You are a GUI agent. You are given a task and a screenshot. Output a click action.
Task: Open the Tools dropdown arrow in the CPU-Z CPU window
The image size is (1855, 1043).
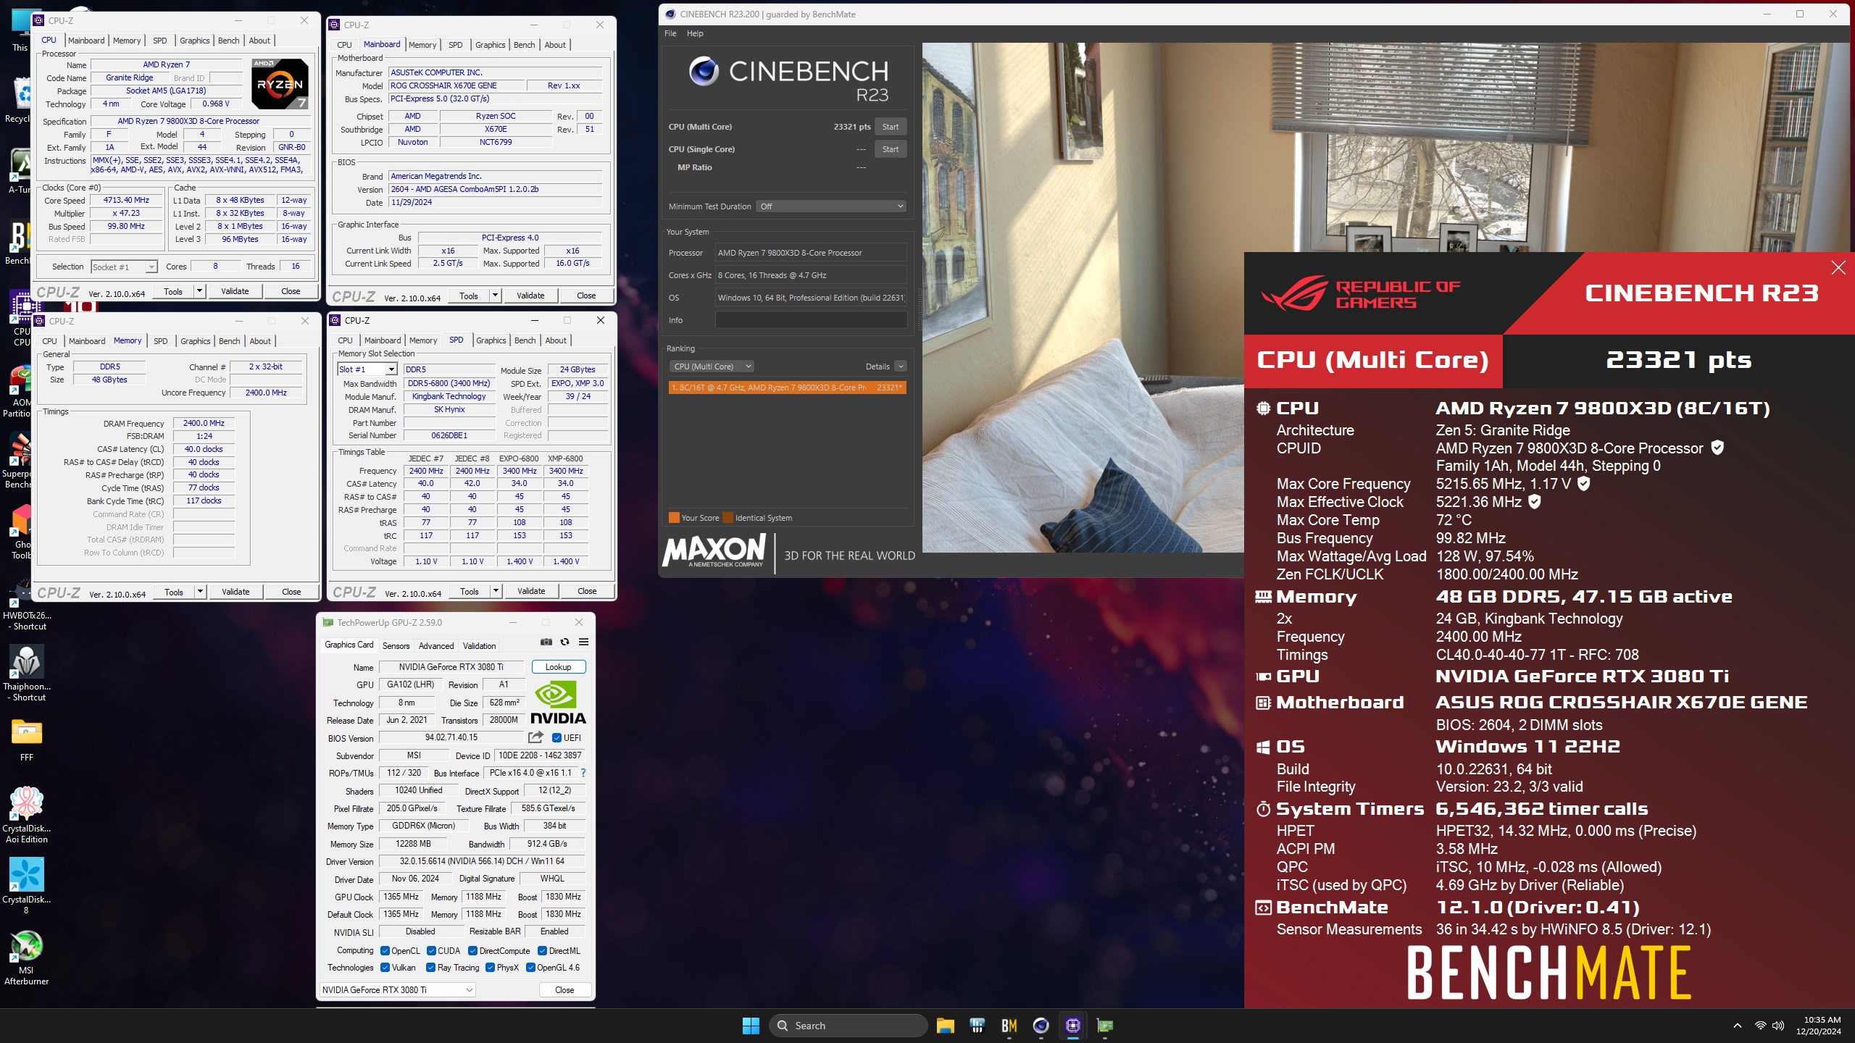click(199, 291)
